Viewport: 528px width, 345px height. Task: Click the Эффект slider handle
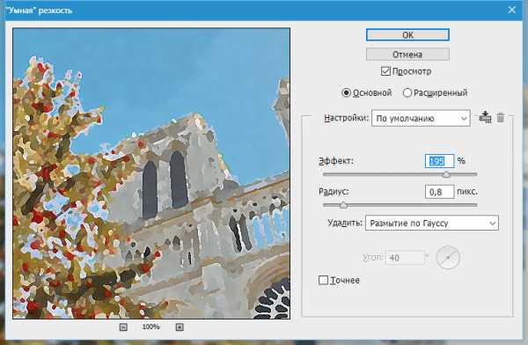(446, 174)
